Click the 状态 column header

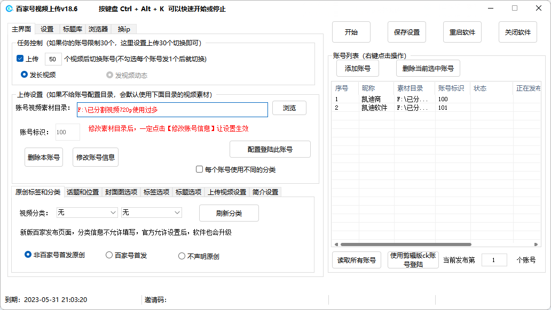pos(491,88)
